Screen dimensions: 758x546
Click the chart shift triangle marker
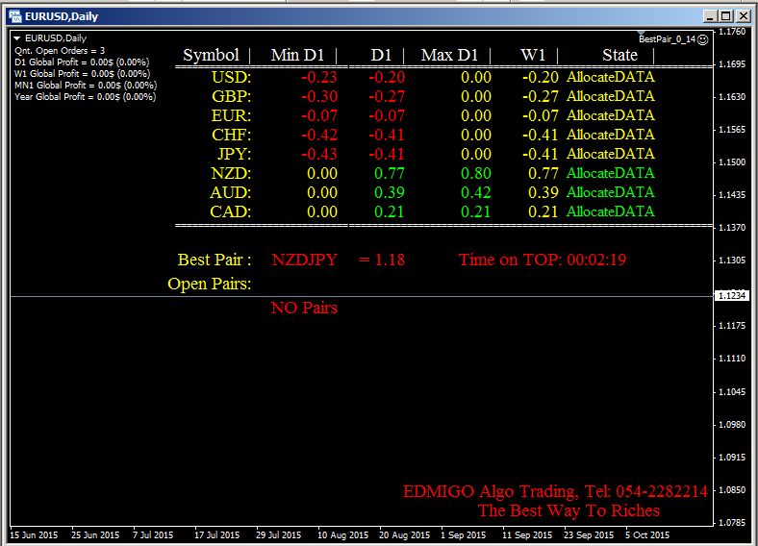click(x=641, y=33)
